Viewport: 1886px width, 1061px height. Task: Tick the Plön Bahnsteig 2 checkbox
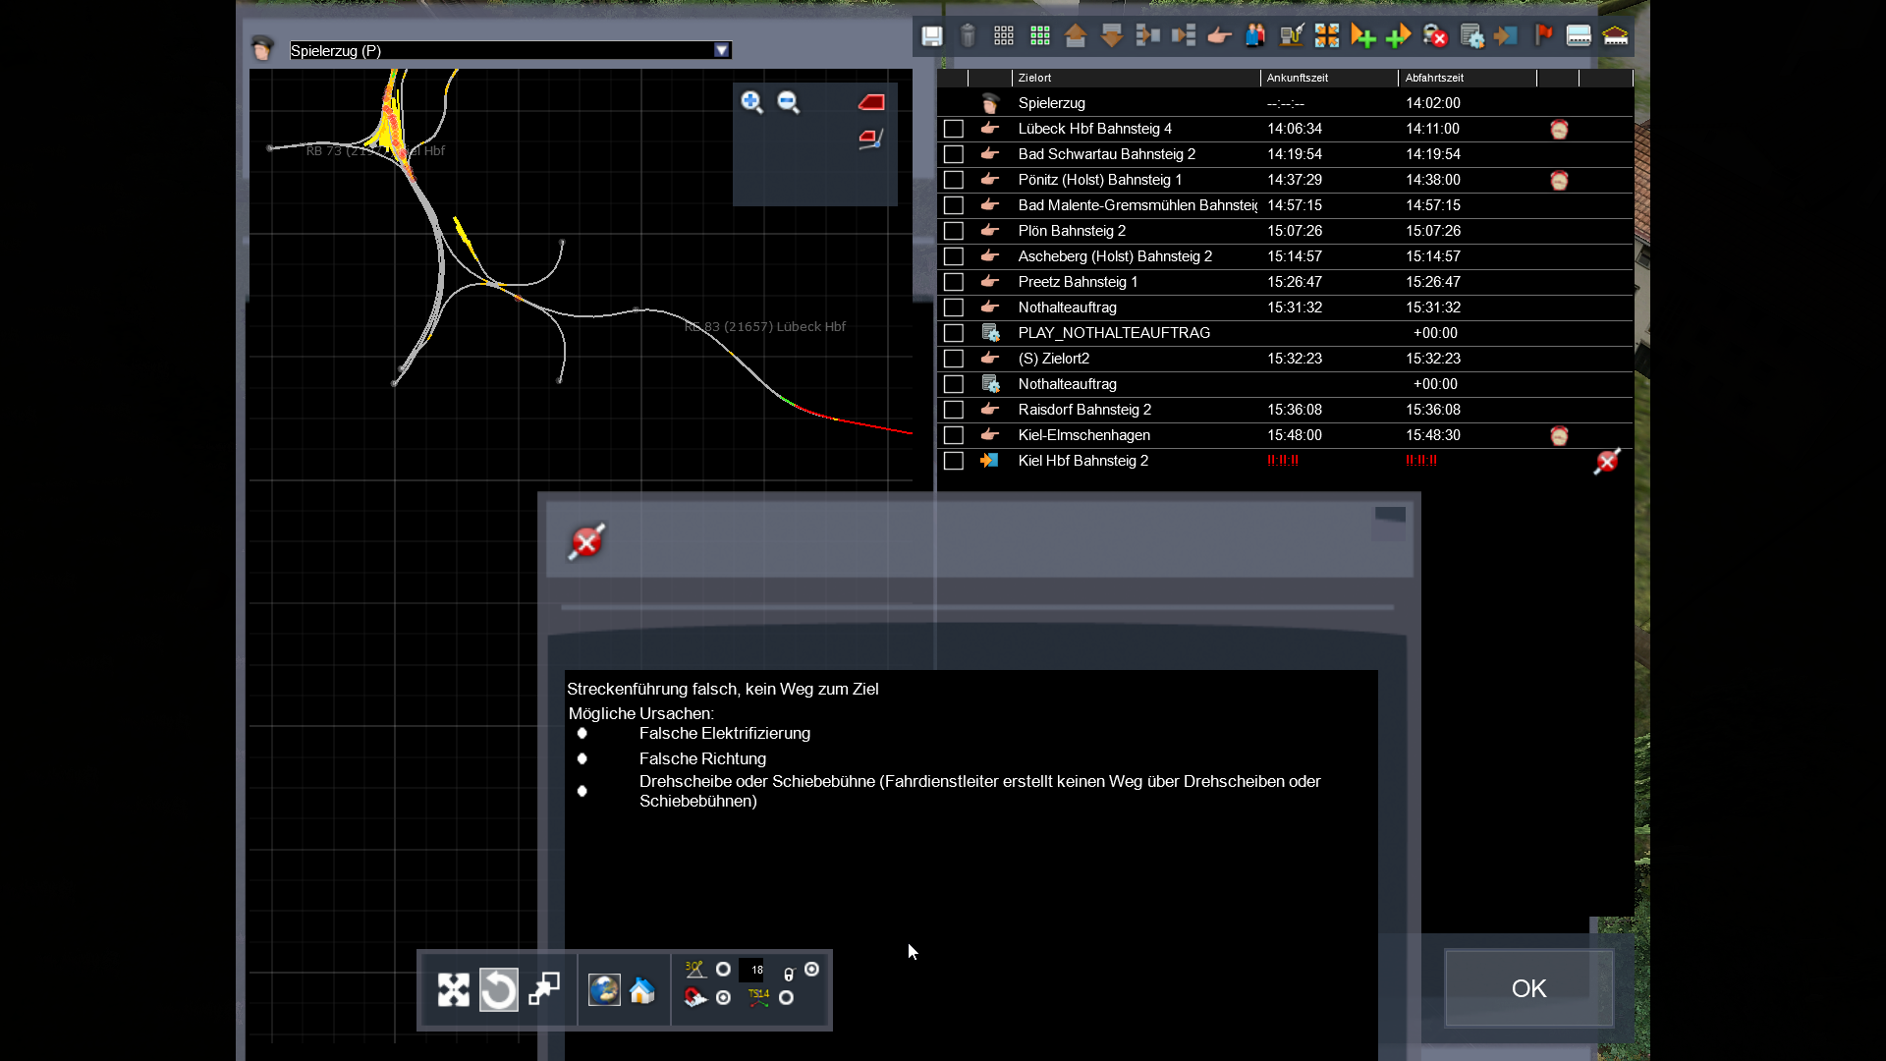953,231
